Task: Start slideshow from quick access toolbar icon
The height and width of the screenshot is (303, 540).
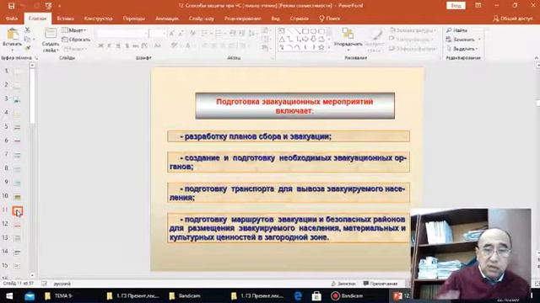Action: (49, 6)
